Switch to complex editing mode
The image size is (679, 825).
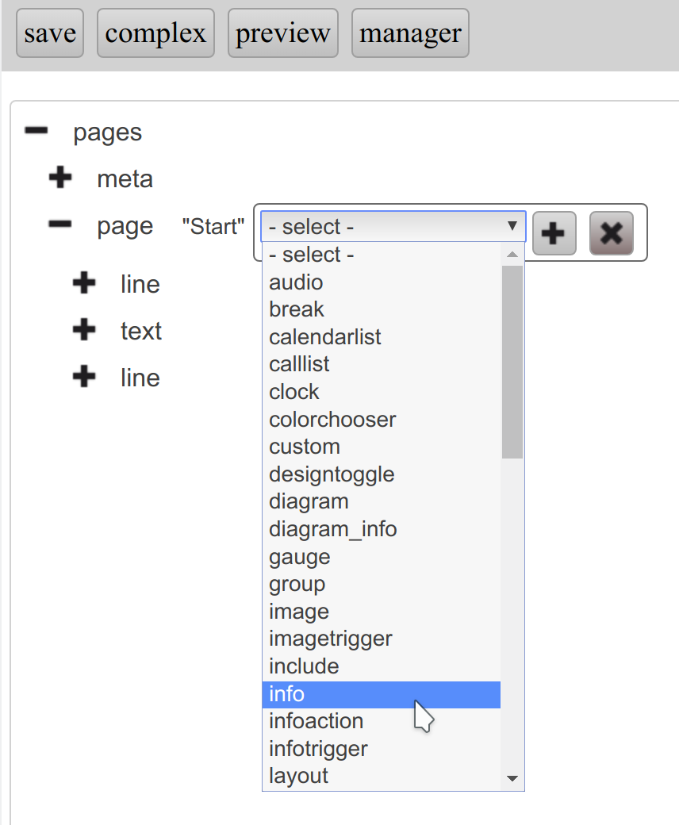[x=155, y=33]
